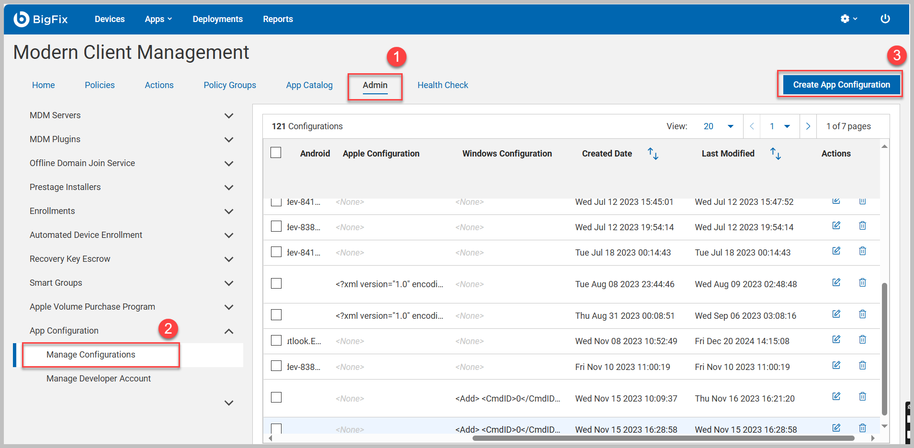Screen dimensions: 914x448
Task: Select the checkbox next to the Outlook configuration
Action: pyautogui.click(x=276, y=340)
